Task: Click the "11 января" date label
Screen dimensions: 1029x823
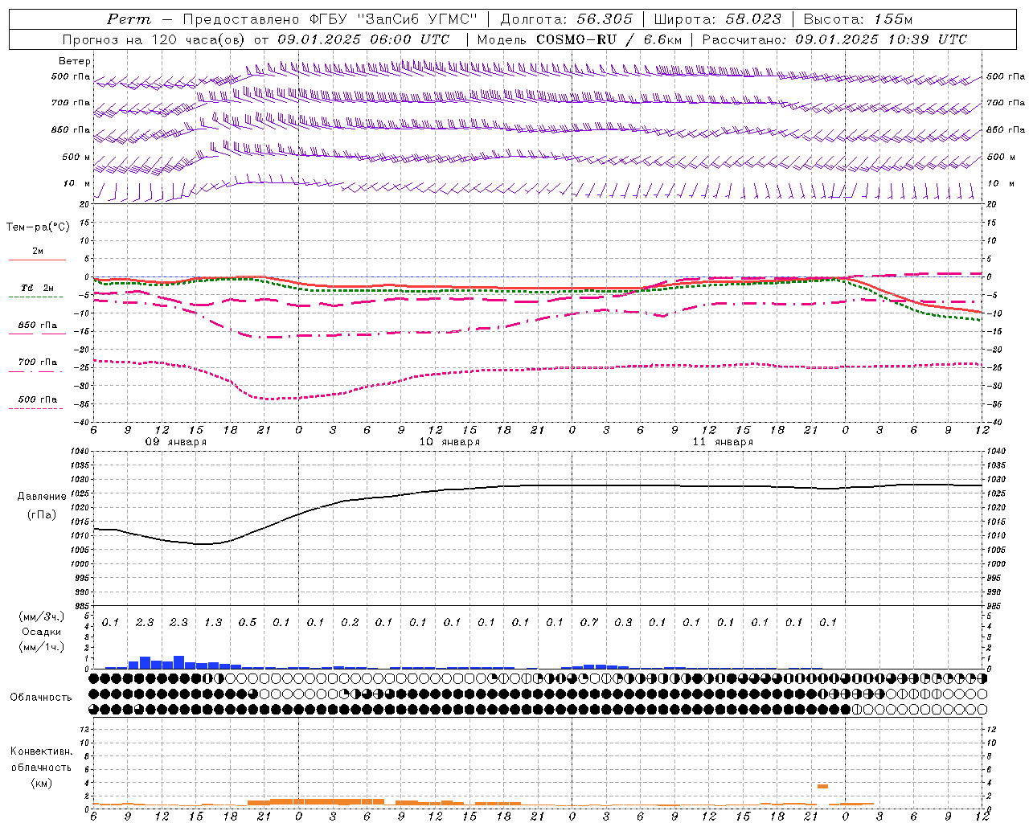Action: pos(723,442)
